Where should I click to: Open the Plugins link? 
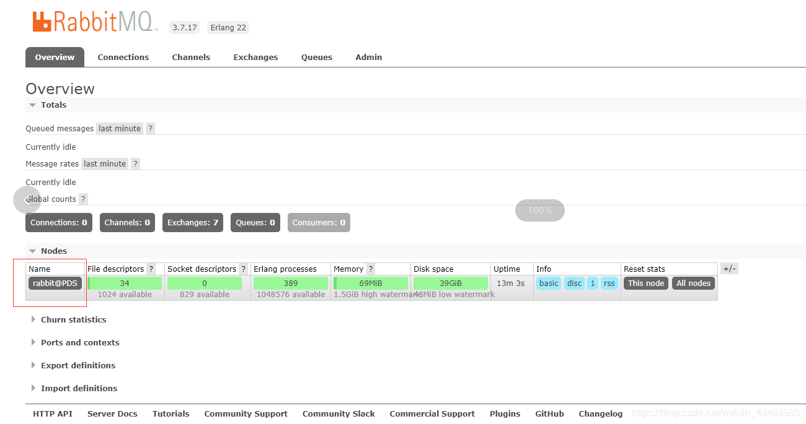click(x=505, y=414)
